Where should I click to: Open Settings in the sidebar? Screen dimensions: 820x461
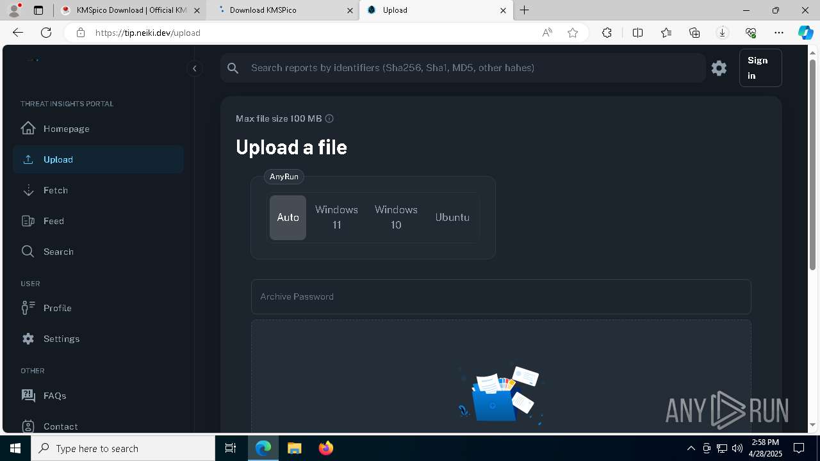click(98, 339)
